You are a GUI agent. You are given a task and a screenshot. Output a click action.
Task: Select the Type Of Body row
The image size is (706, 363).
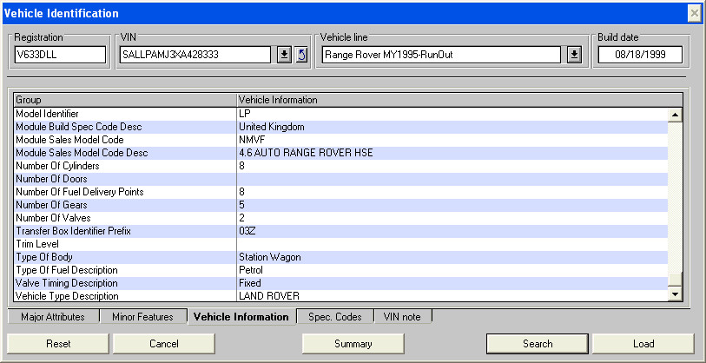tap(341, 258)
